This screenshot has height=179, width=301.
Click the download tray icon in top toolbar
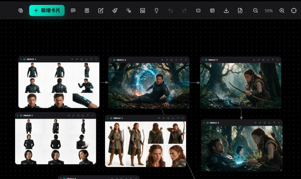click(226, 10)
